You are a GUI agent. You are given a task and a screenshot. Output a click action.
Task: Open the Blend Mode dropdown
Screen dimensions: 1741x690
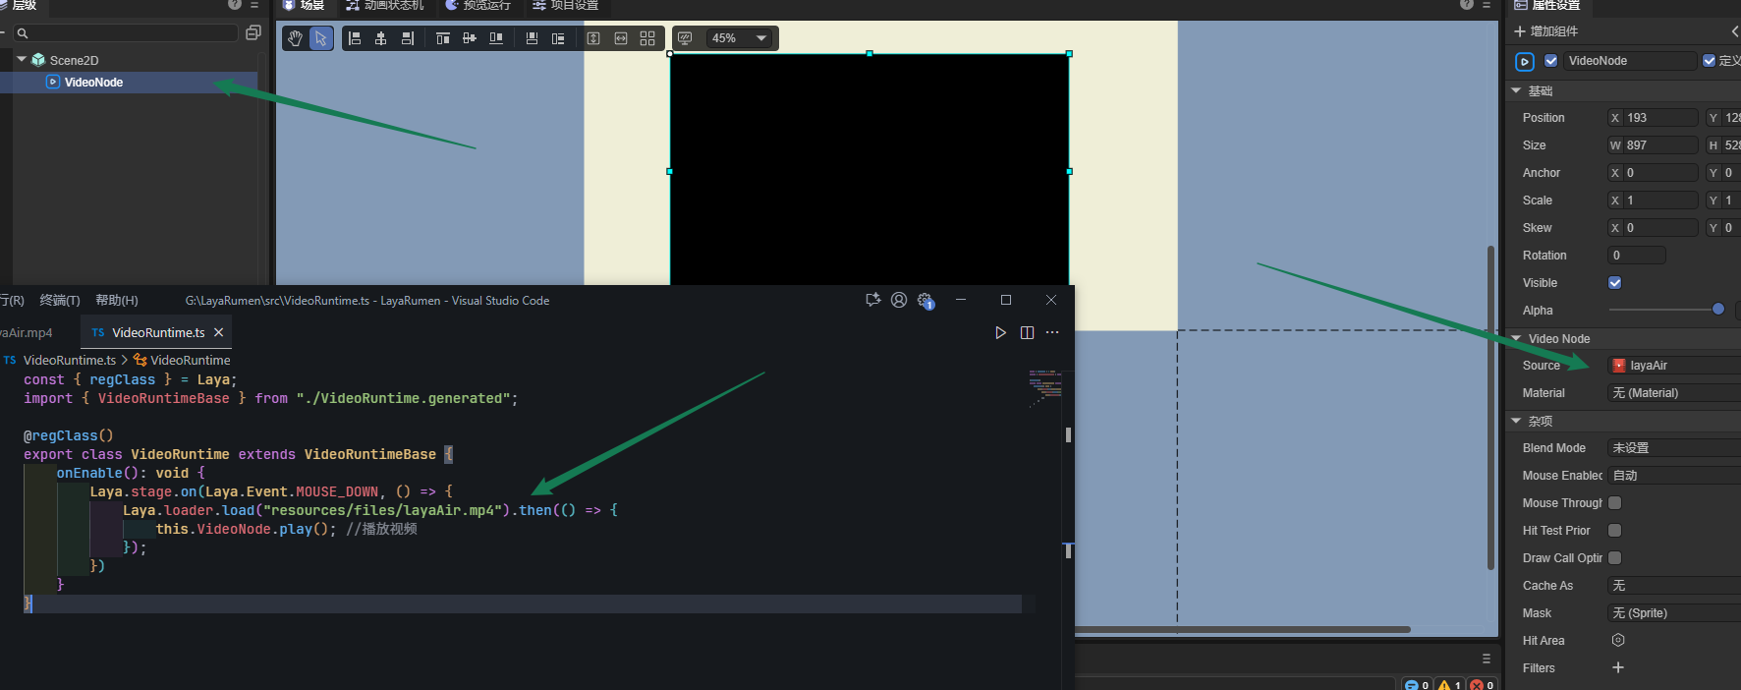tap(1674, 448)
